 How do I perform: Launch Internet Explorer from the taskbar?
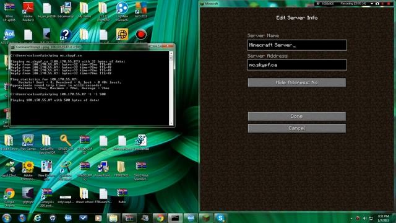37,217
